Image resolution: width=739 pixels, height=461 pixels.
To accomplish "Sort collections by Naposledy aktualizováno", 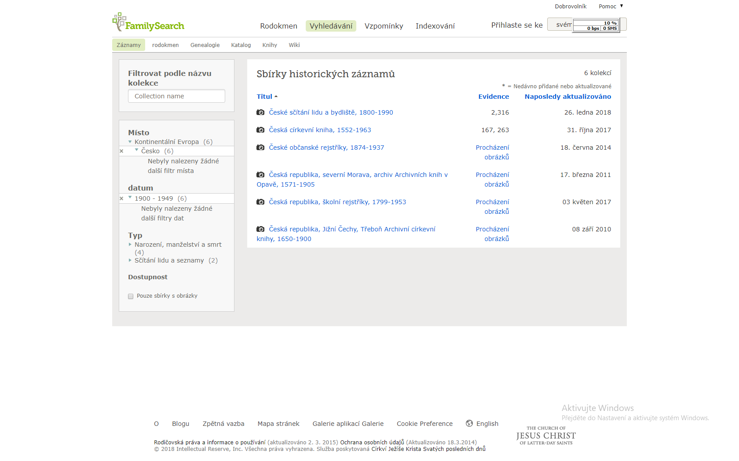I will click(567, 97).
